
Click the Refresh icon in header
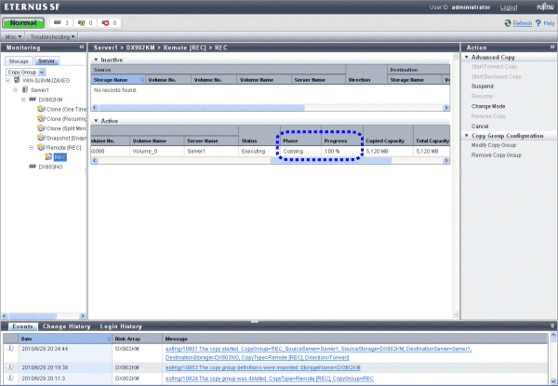tap(508, 23)
